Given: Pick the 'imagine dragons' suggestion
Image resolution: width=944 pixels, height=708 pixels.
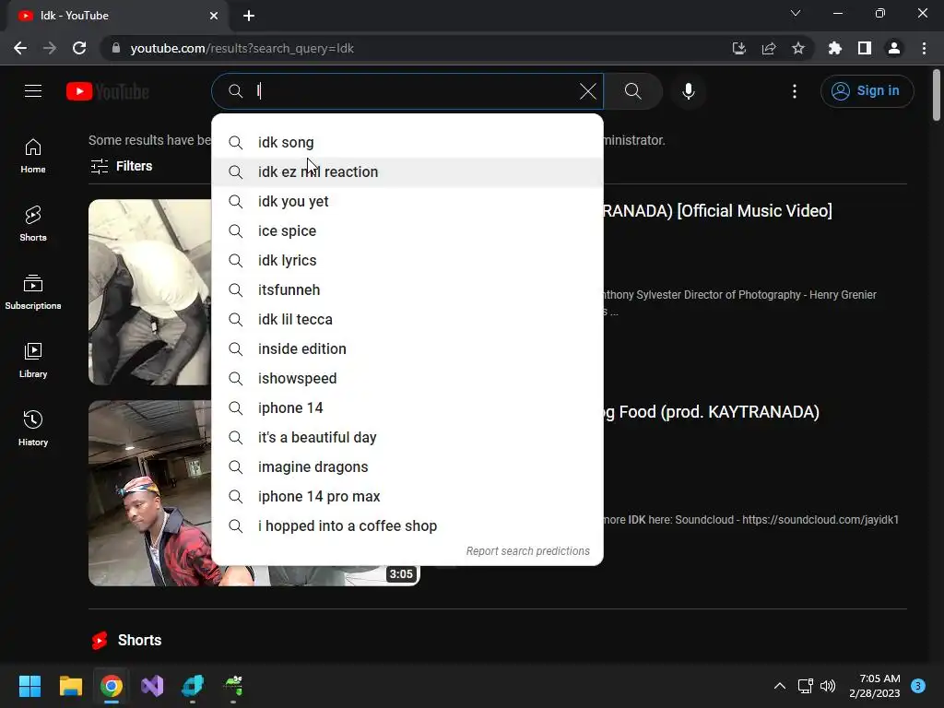Looking at the screenshot, I should [407, 467].
